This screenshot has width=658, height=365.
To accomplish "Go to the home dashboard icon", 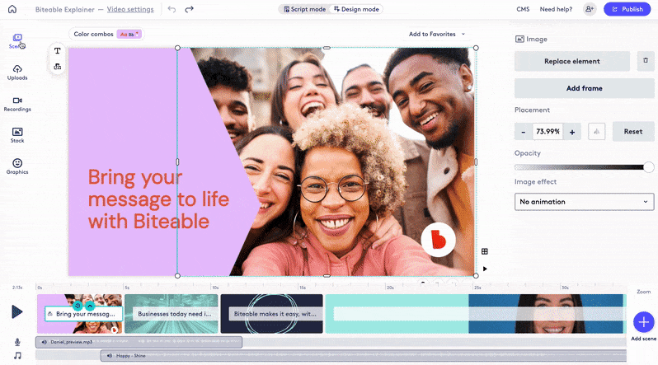I will (x=12, y=9).
